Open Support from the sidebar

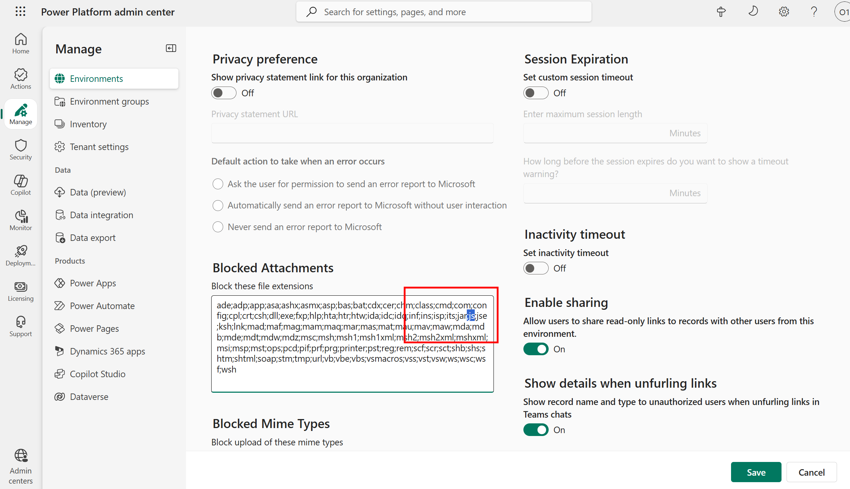pos(21,326)
